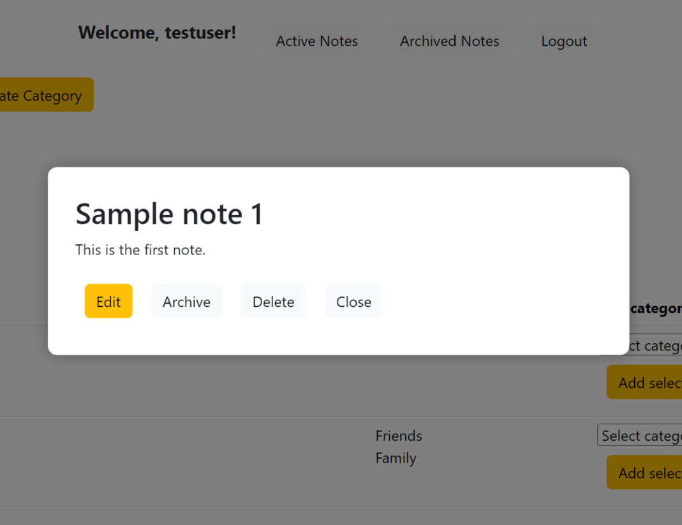Click the category column header
This screenshot has width=682, height=525.
tap(656, 309)
